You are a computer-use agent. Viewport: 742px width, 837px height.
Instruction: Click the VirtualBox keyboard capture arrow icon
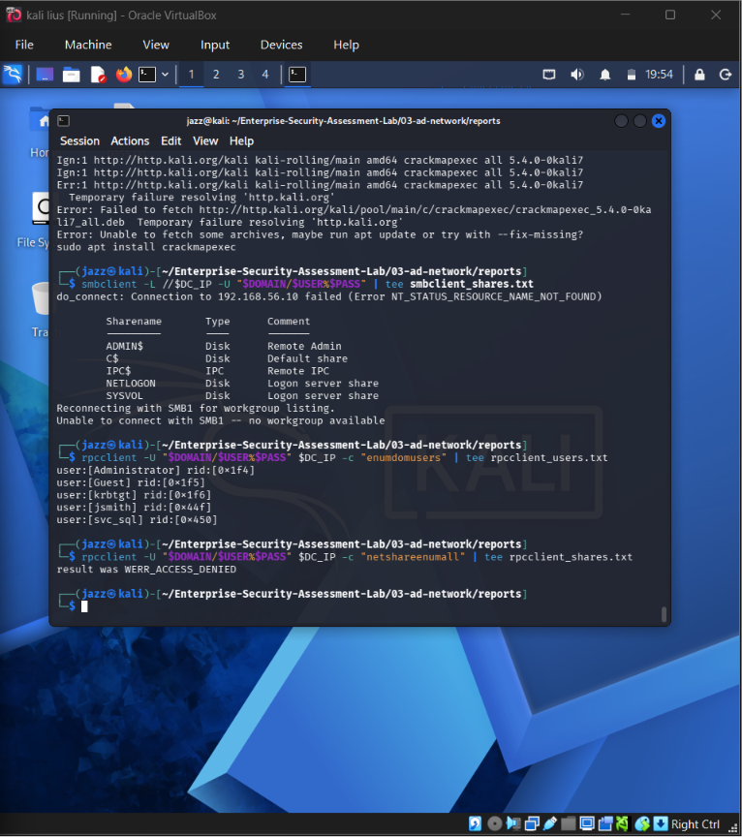661,824
